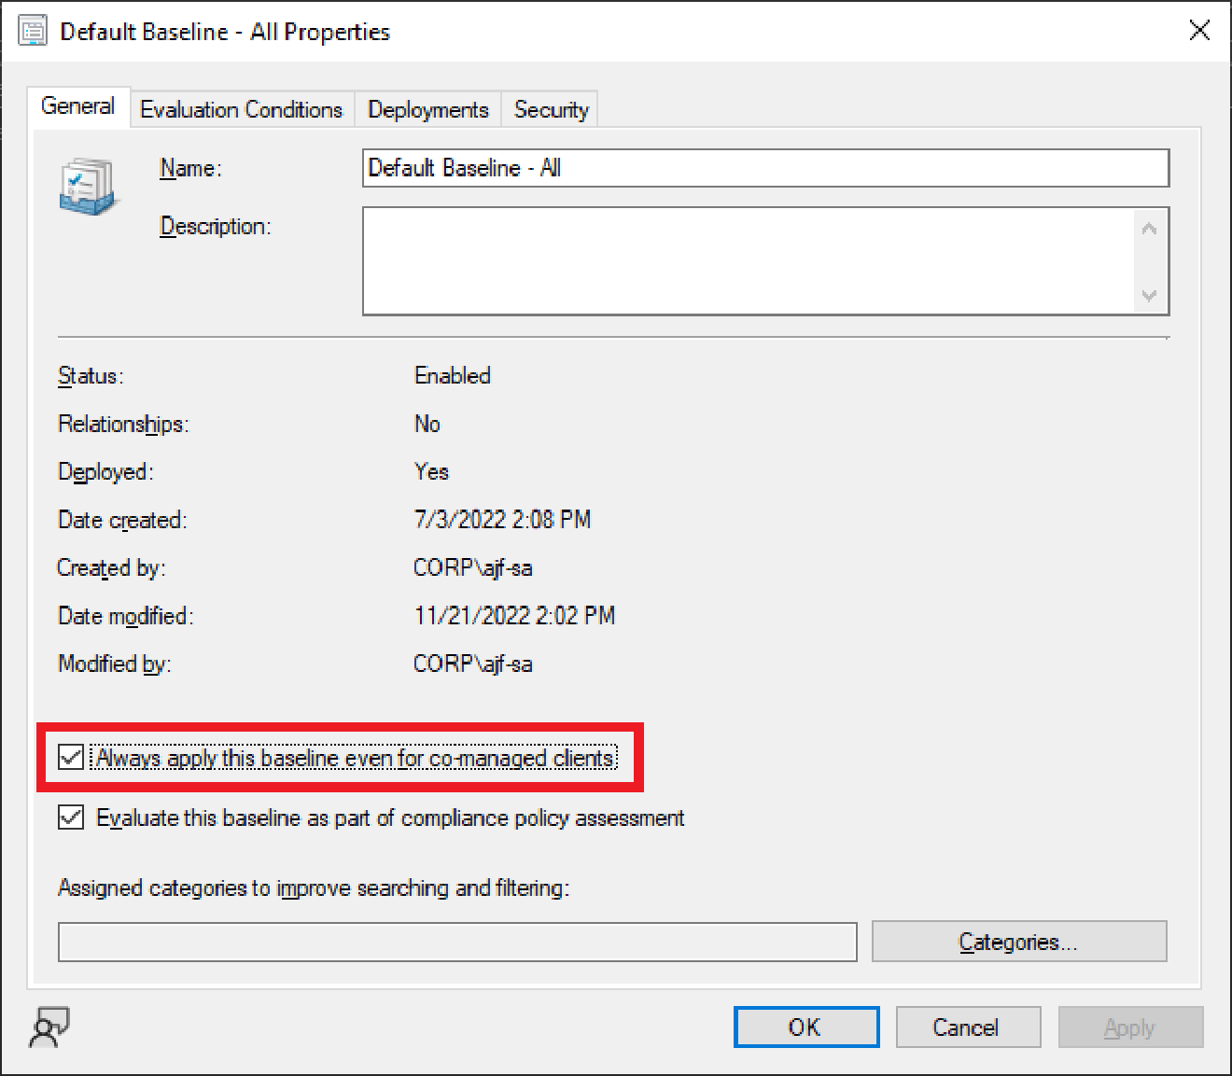Click the baseline properties icon in the title bar
Image resolution: width=1232 pixels, height=1076 pixels.
(32, 30)
